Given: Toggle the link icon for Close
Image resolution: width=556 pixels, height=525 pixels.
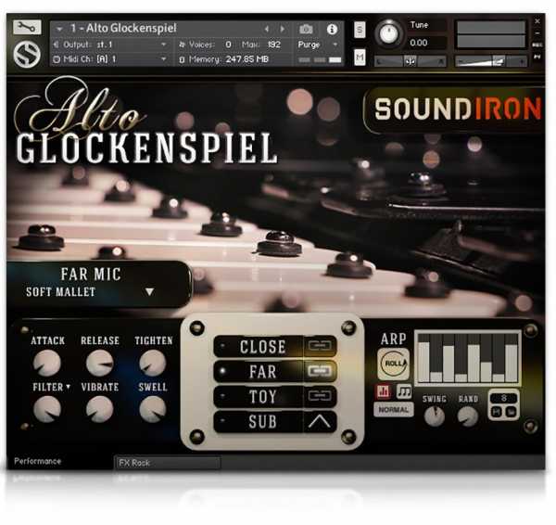Looking at the screenshot, I should [x=320, y=346].
